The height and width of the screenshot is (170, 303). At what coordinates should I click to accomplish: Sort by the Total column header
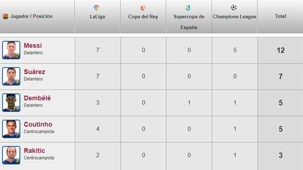[280, 17]
